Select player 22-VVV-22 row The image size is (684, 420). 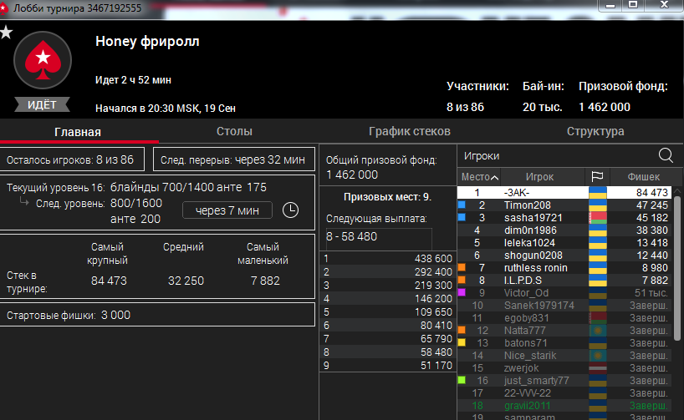(x=564, y=393)
